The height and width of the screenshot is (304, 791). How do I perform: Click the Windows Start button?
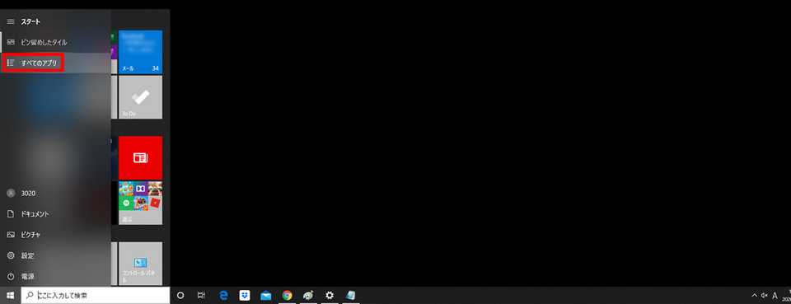click(10, 296)
